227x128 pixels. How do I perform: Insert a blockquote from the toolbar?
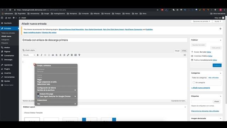(53, 55)
